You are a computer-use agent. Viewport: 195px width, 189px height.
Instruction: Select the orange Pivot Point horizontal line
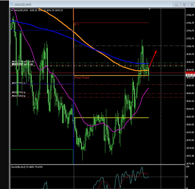[111, 76]
